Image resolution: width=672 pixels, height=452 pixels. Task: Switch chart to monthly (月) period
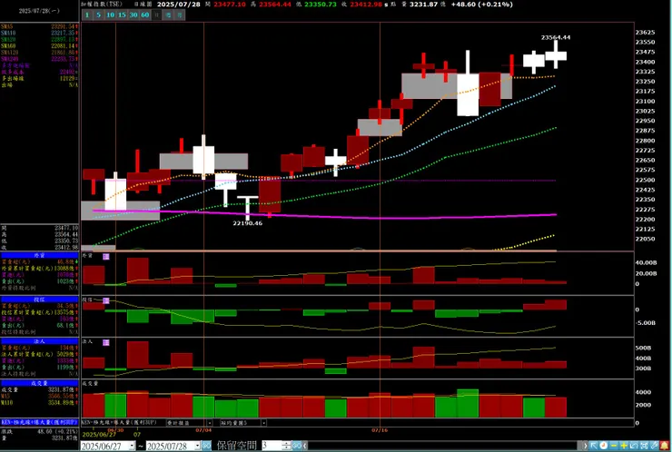coord(180,15)
